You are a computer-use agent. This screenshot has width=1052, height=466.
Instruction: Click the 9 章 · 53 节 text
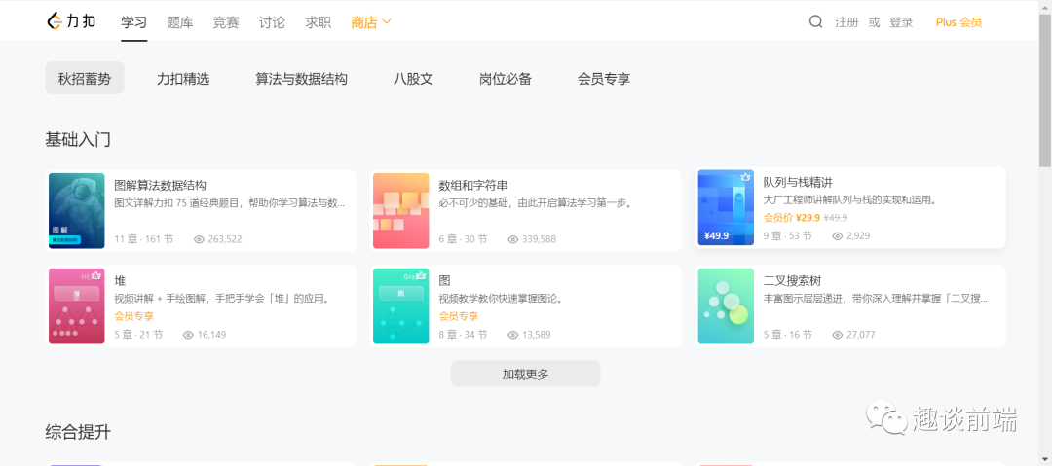788,236
